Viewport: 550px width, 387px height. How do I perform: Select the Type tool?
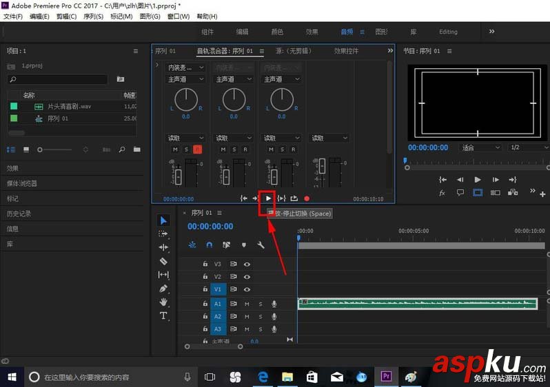click(x=163, y=315)
